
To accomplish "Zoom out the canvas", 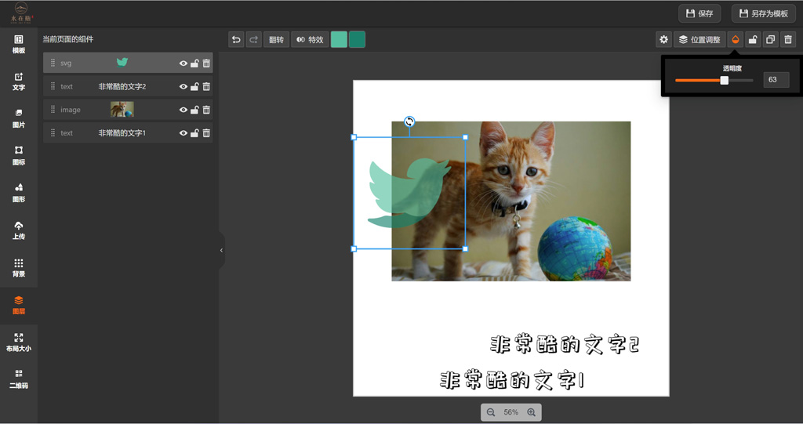I will (x=491, y=412).
